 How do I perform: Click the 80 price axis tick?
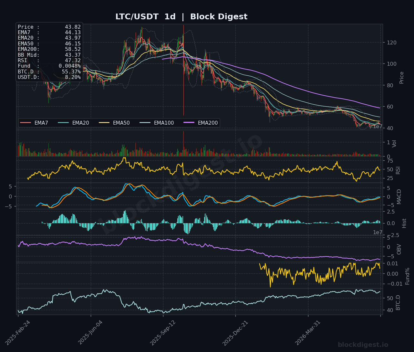click(x=390, y=85)
